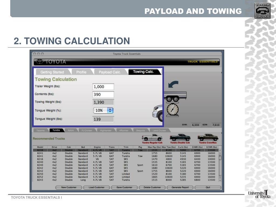
Task: Click the Trailer Weight input field
Action: [103, 87]
